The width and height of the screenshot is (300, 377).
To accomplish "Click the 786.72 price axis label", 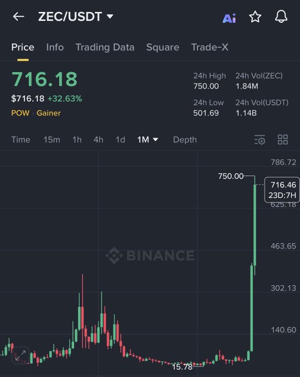I will pos(283,162).
